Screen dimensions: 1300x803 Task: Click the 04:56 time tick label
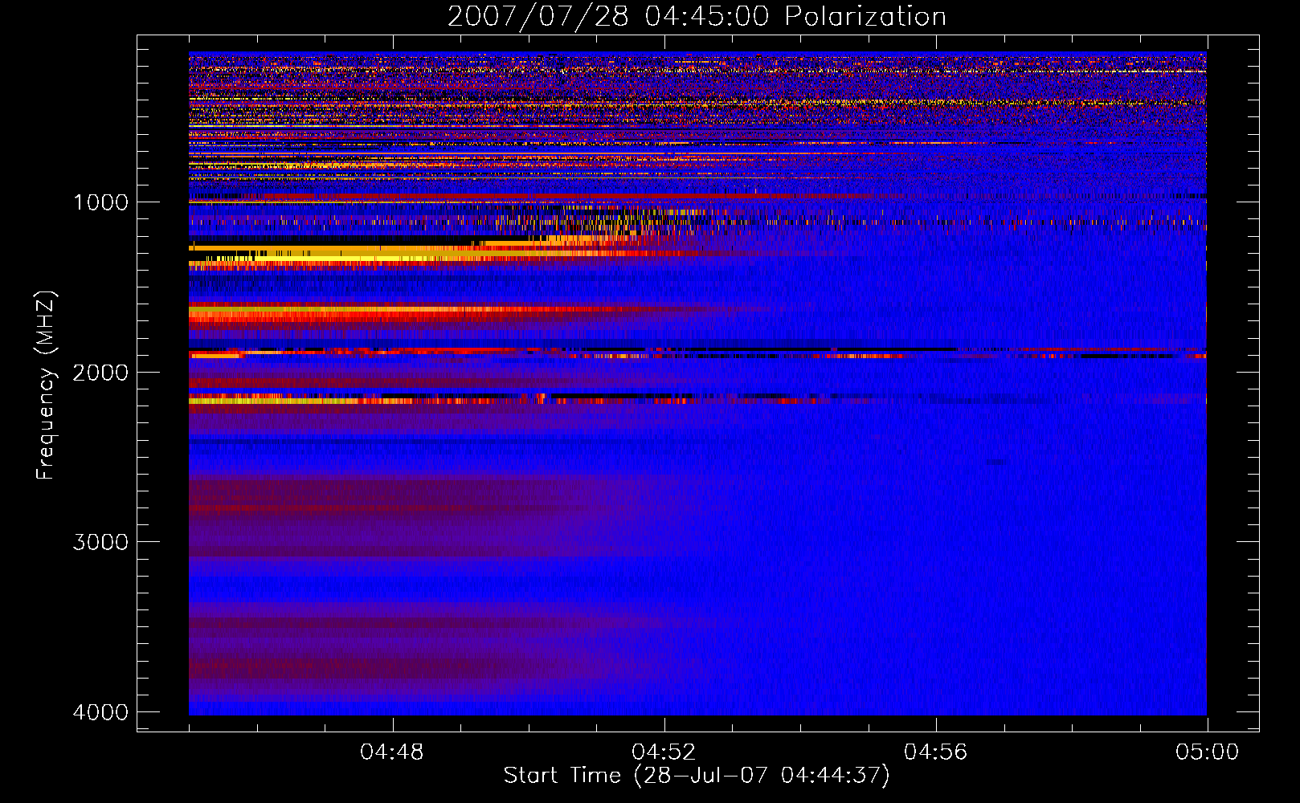pyautogui.click(x=936, y=752)
